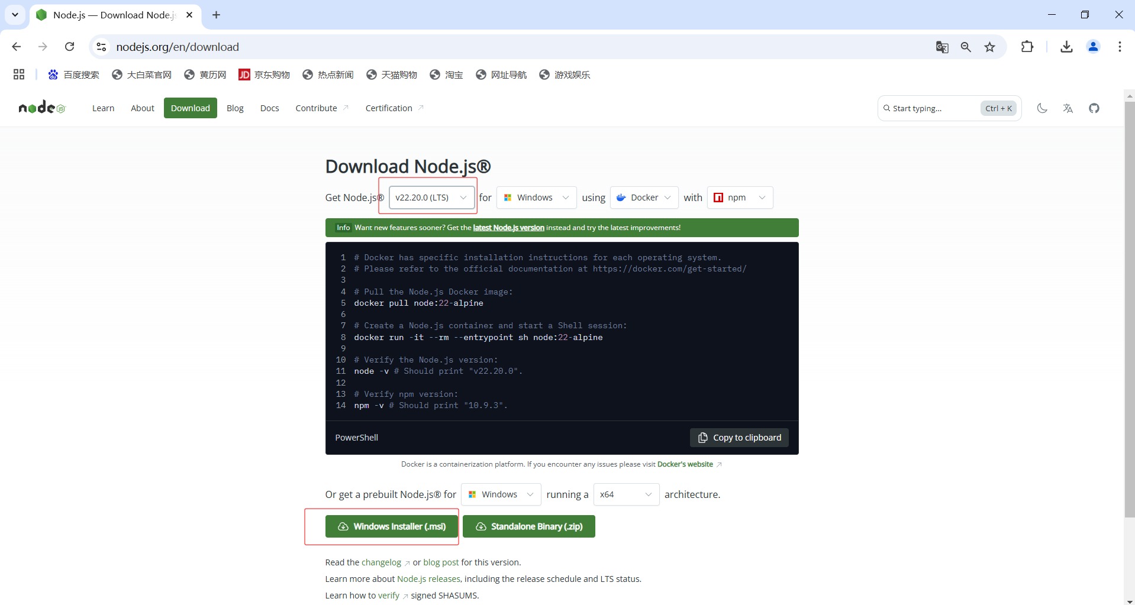Image resolution: width=1135 pixels, height=605 pixels.
Task: Open the About nav item
Action: click(143, 108)
